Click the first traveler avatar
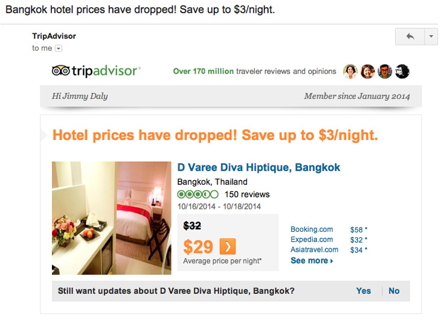Viewport: 447px width, 323px height. [350, 72]
